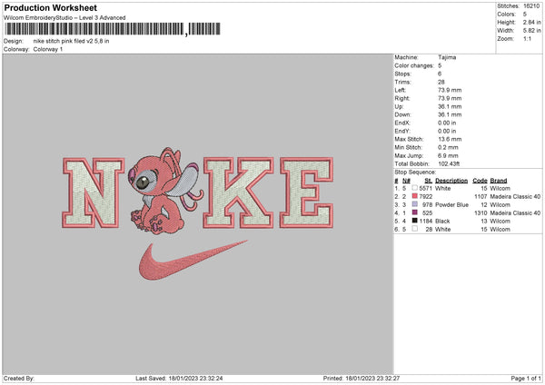Click the White 28 color swatch

pos(414,229)
